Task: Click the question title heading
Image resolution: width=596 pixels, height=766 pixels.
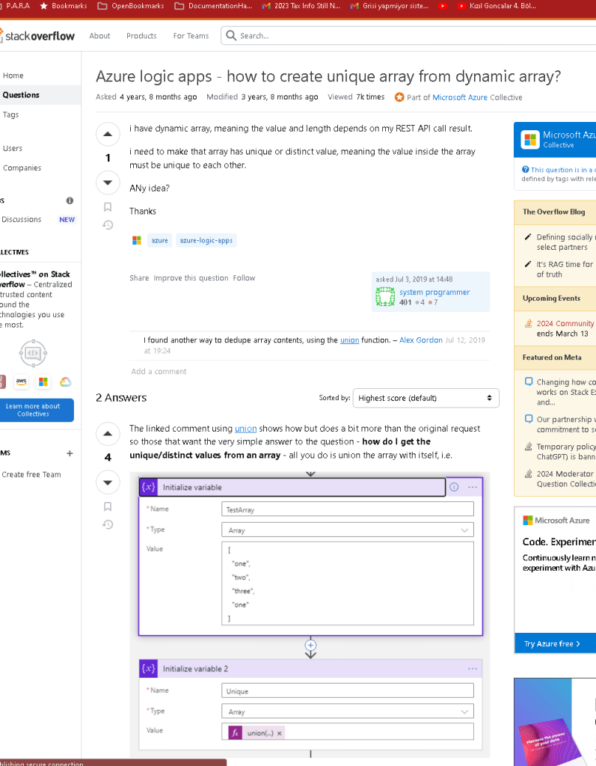Action: click(x=328, y=76)
